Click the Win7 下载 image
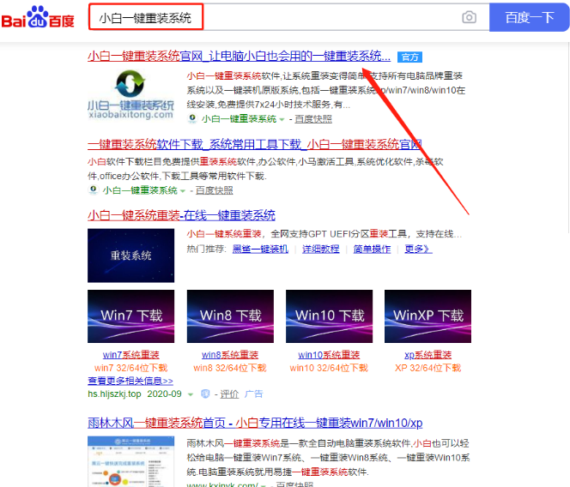 130,316
